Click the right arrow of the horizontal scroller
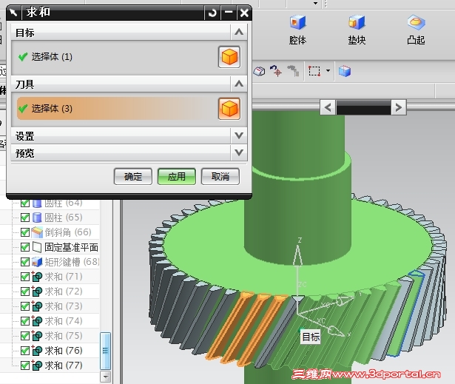 point(399,108)
